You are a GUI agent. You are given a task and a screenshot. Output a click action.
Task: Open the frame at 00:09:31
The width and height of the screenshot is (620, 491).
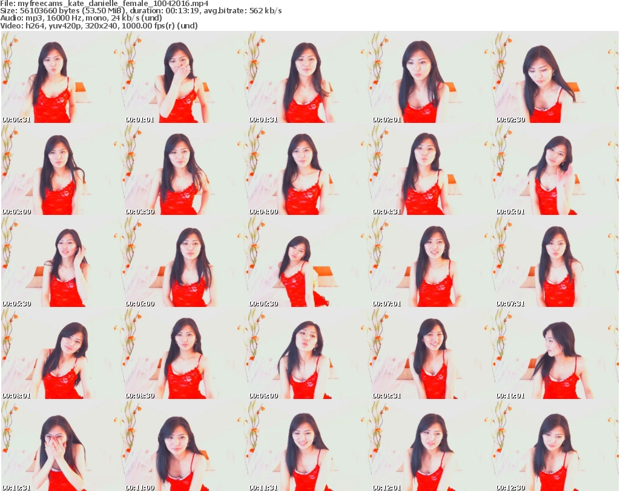coord(433,354)
